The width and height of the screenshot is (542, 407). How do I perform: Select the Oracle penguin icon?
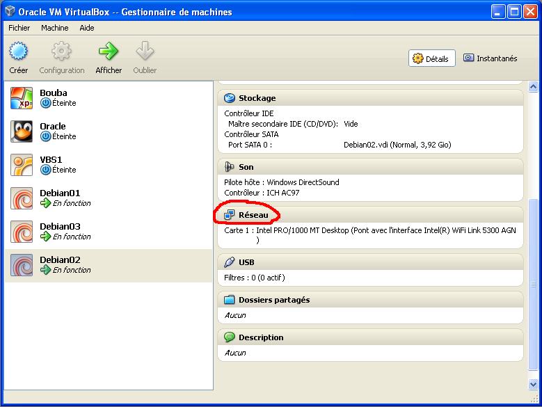[x=22, y=131]
